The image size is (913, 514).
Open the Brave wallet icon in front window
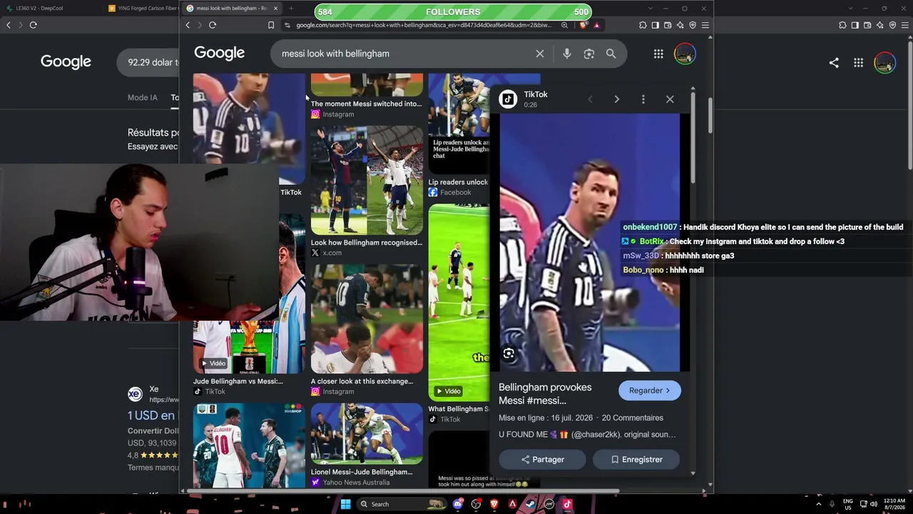(668, 25)
